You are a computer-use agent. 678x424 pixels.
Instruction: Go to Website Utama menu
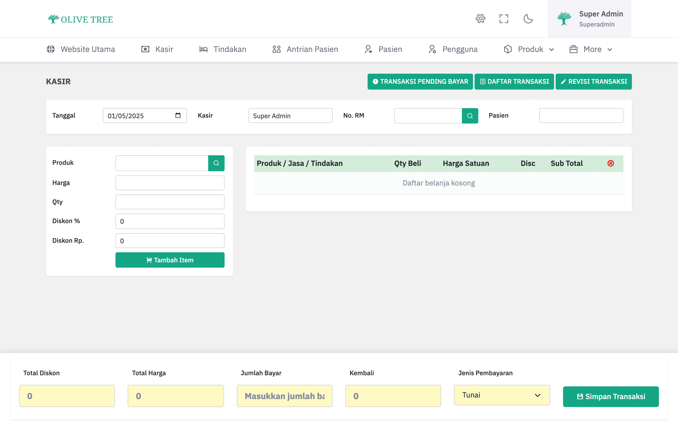81,49
